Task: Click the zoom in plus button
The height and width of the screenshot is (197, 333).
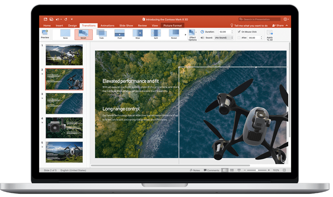Action: pyautogui.click(x=269, y=170)
